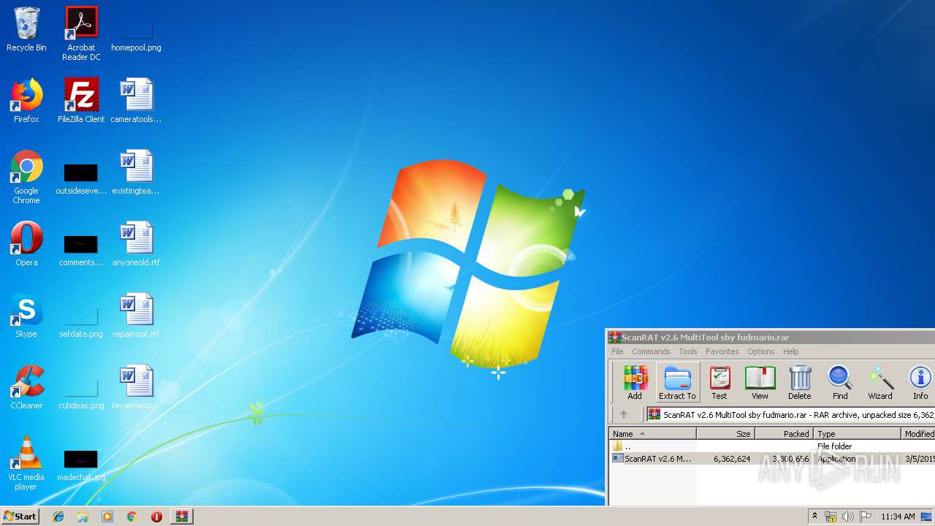This screenshot has width=935, height=526.
Task: Sort file list by Type column
Action: (858, 433)
